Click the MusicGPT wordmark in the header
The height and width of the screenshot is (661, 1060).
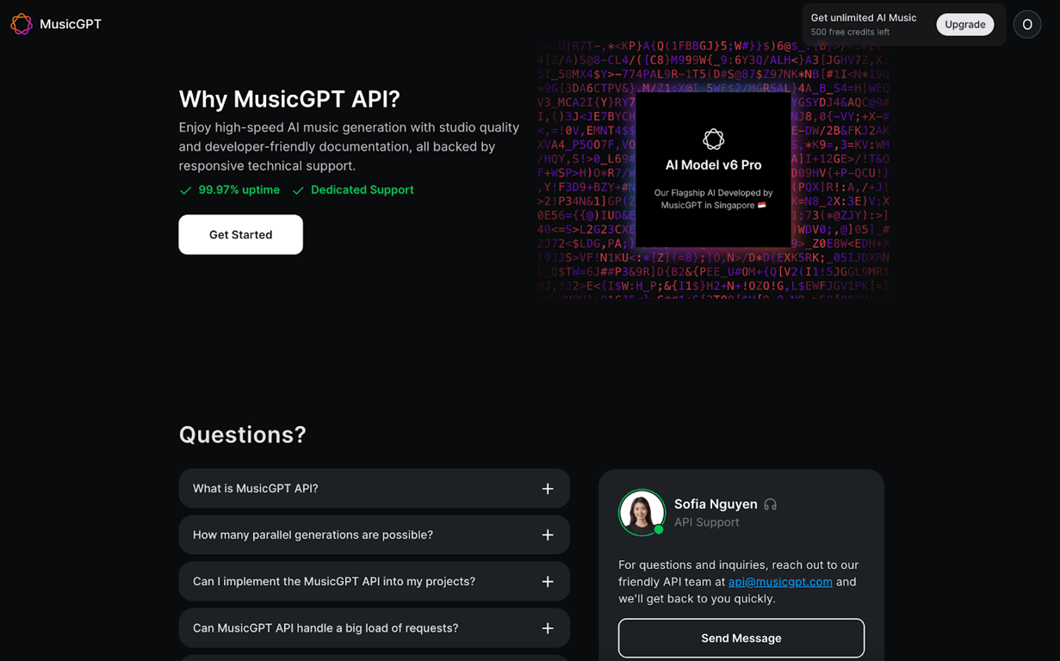click(x=71, y=24)
